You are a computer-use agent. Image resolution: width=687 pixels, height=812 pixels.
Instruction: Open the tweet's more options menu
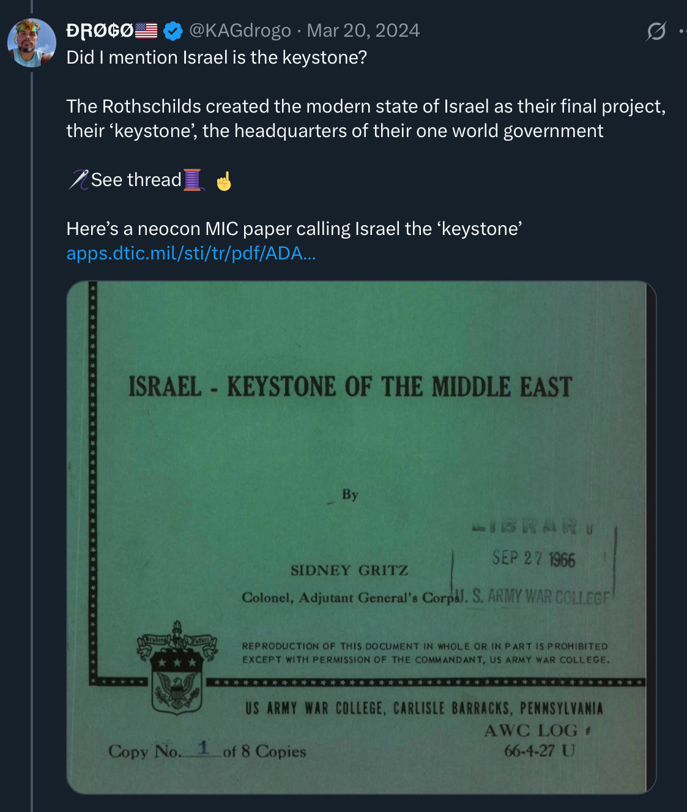(682, 31)
